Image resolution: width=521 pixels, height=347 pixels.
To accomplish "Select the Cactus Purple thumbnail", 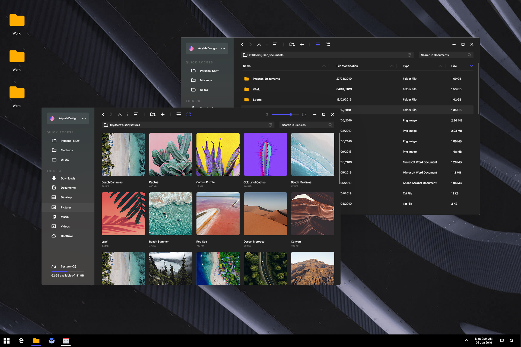I will click(x=218, y=154).
